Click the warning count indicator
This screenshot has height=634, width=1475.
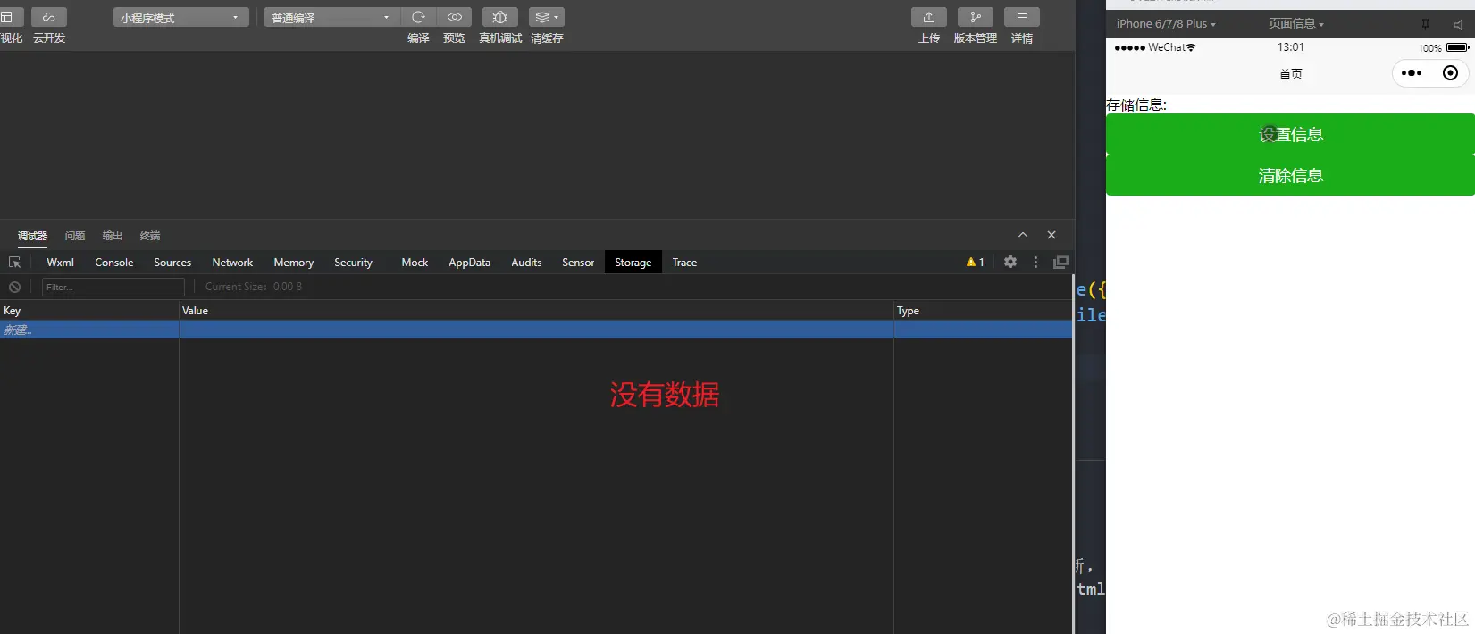click(x=976, y=263)
